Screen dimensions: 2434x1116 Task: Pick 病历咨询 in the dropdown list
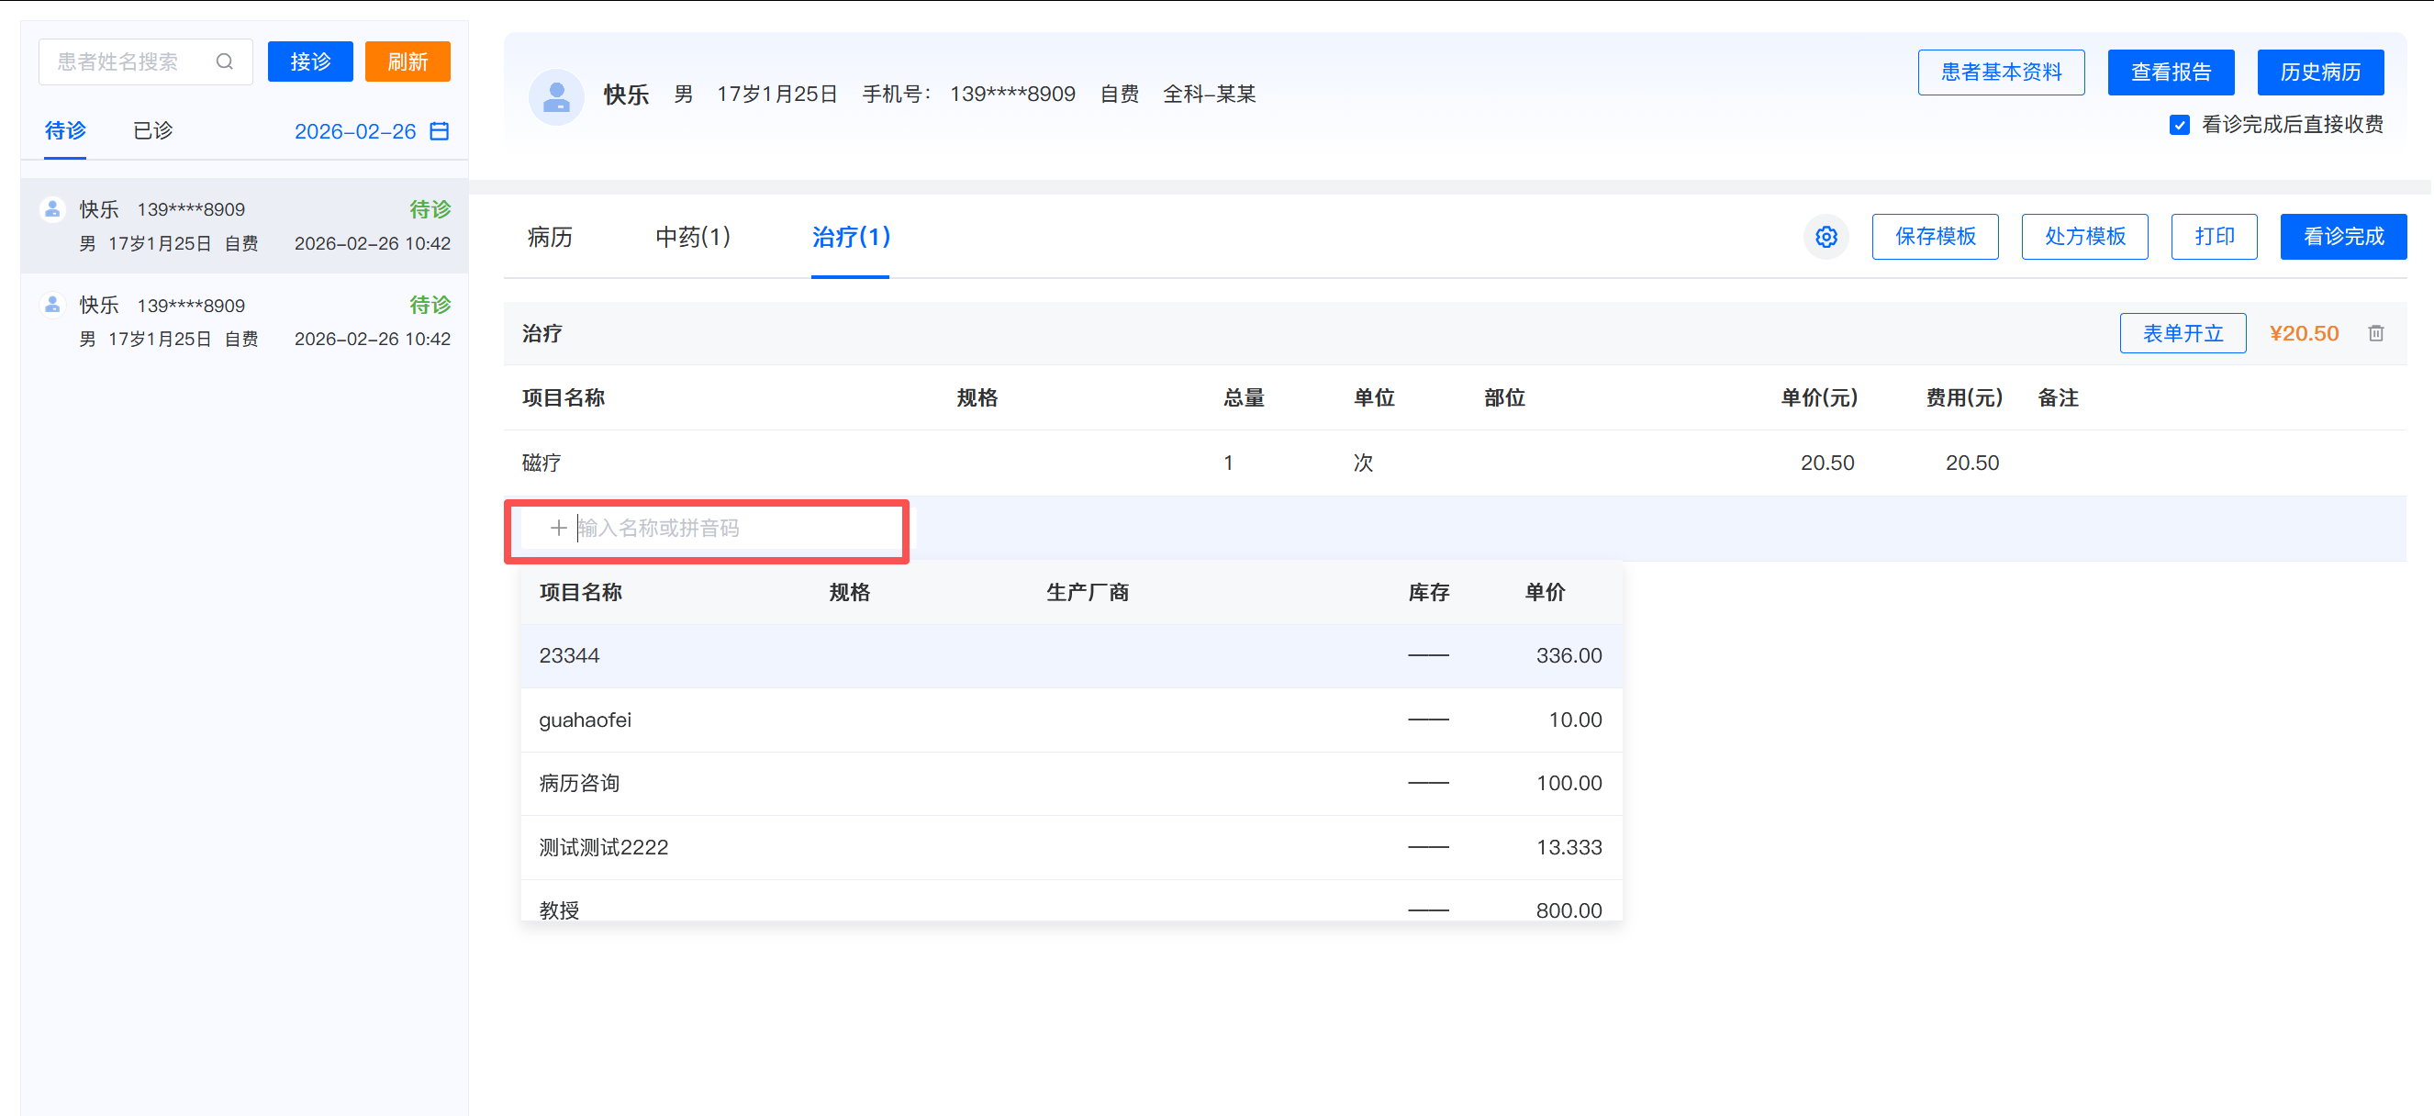click(x=579, y=784)
